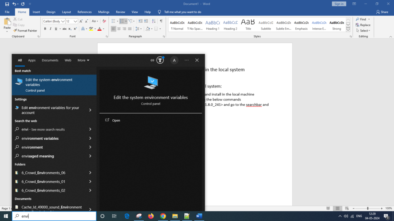Viewport: 394px width, 221px height.
Task: Toggle Show/Hide paragraph marks
Action: coord(161,21)
